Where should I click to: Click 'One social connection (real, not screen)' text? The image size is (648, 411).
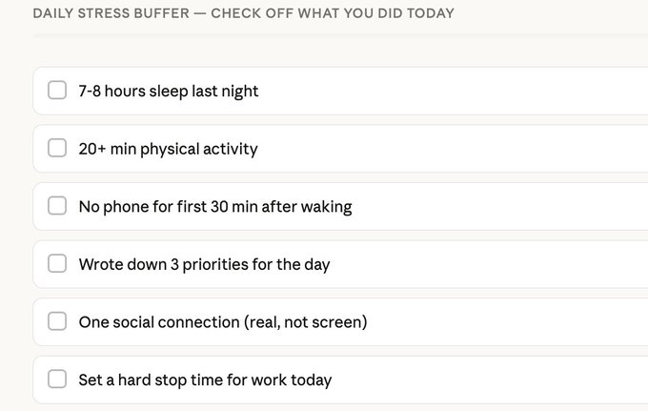222,322
